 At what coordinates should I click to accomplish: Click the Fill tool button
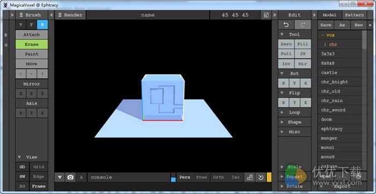click(x=302, y=44)
